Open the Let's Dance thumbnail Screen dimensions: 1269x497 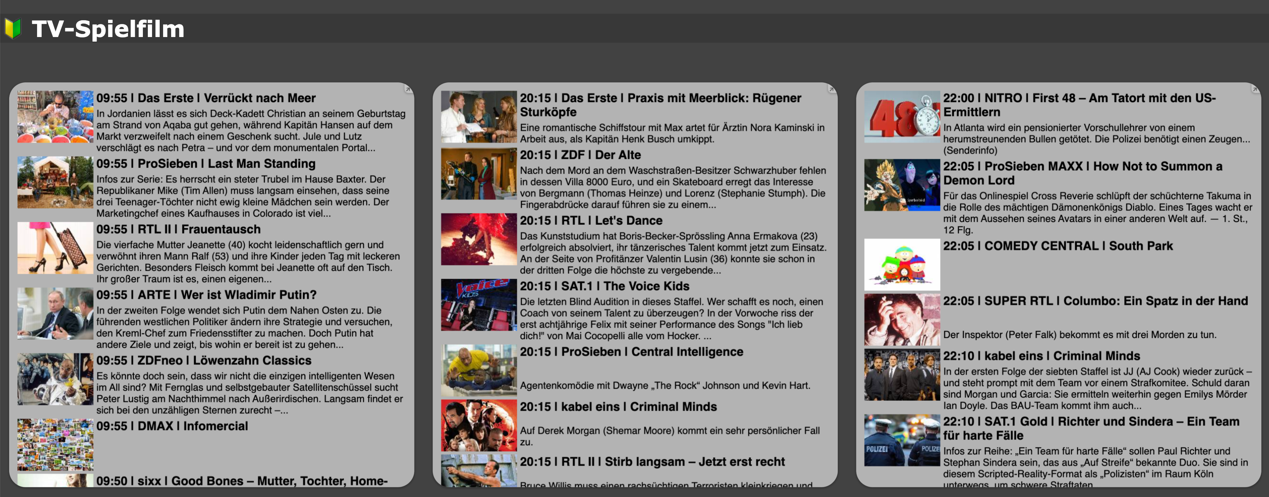[x=479, y=239]
